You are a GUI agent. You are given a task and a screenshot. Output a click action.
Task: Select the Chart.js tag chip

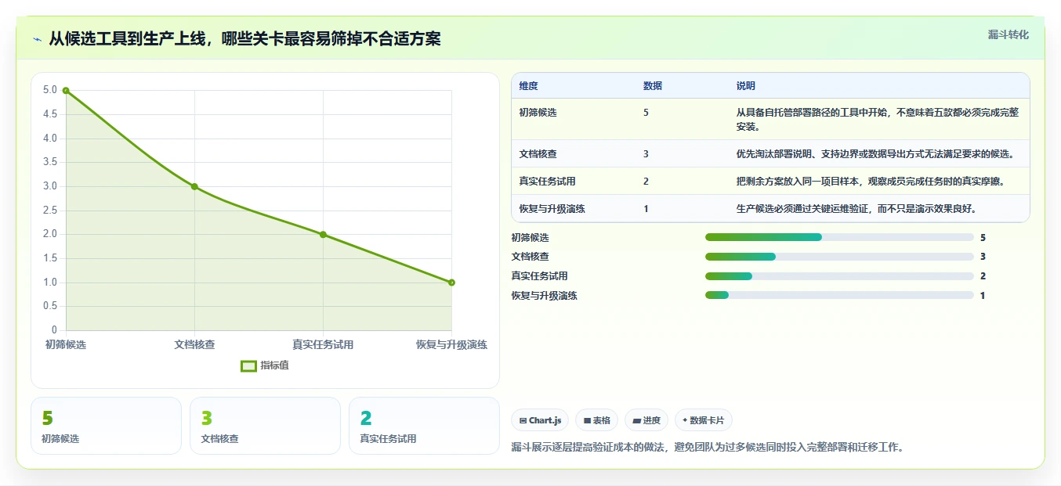[541, 420]
